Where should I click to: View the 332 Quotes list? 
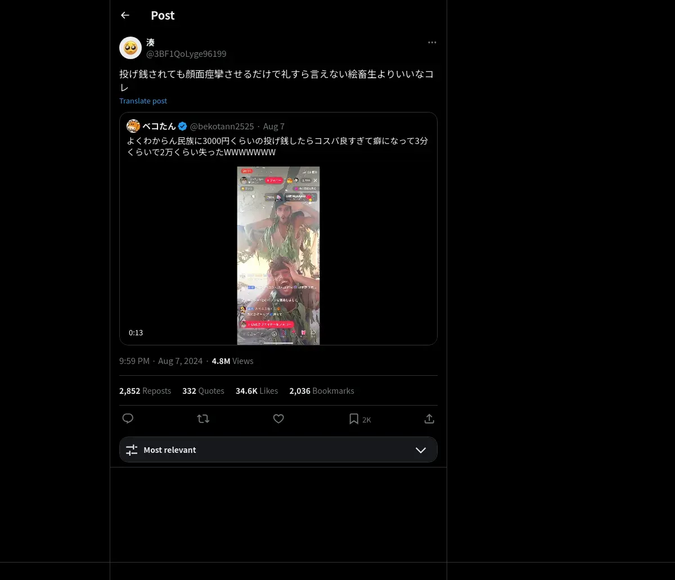tap(203, 390)
